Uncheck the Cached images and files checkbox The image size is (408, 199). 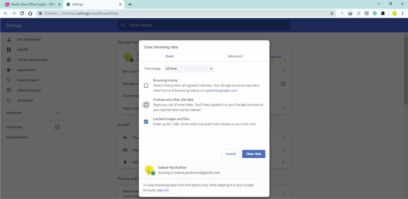coord(146,121)
